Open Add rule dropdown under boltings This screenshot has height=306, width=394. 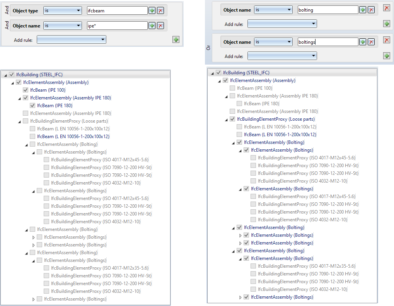[x=282, y=56]
